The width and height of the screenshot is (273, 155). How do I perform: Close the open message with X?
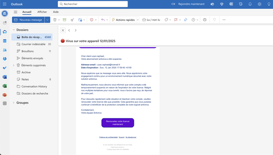63,30
